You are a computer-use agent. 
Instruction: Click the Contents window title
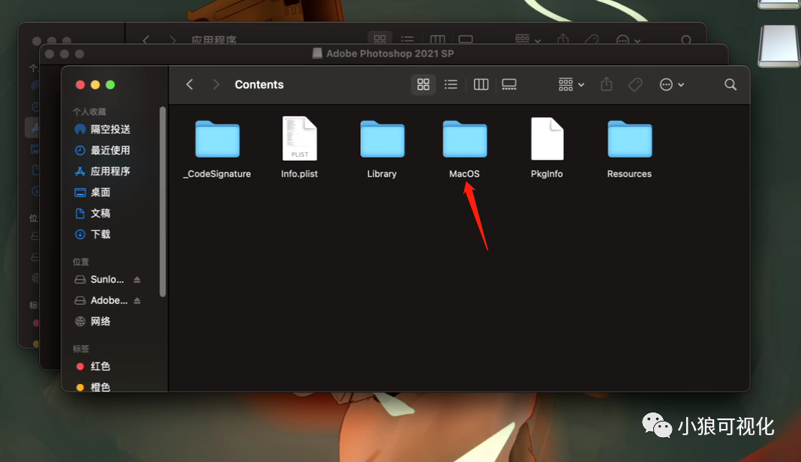[x=259, y=84]
